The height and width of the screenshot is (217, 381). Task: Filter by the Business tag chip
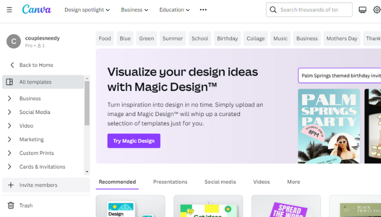(307, 39)
